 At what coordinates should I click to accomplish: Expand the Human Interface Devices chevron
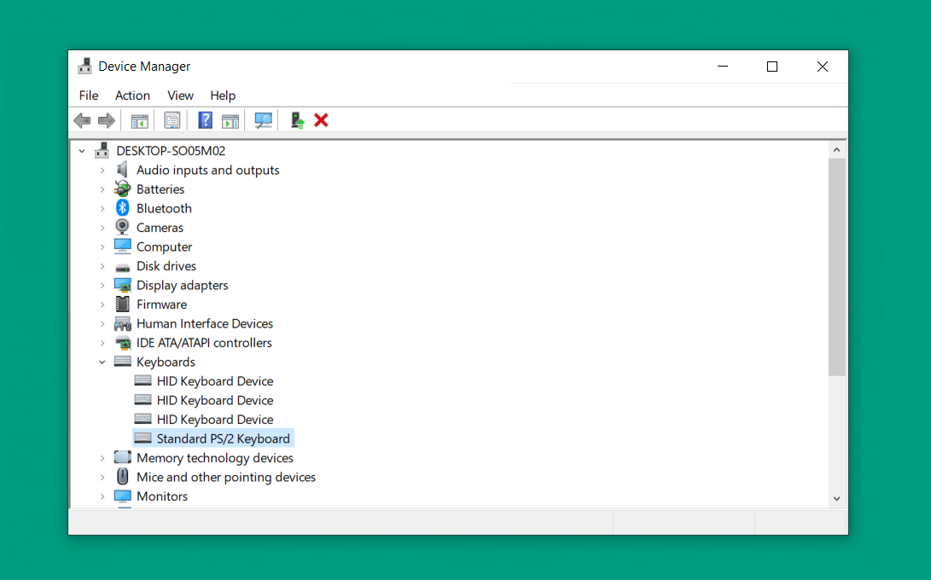coord(102,323)
